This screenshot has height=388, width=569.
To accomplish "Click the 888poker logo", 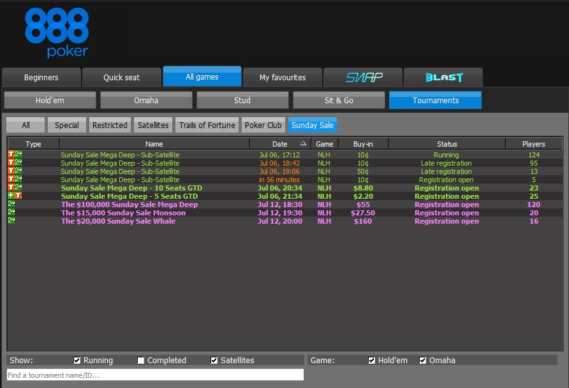I will tap(57, 32).
